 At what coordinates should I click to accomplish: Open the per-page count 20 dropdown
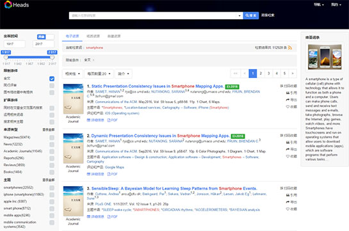99,74
